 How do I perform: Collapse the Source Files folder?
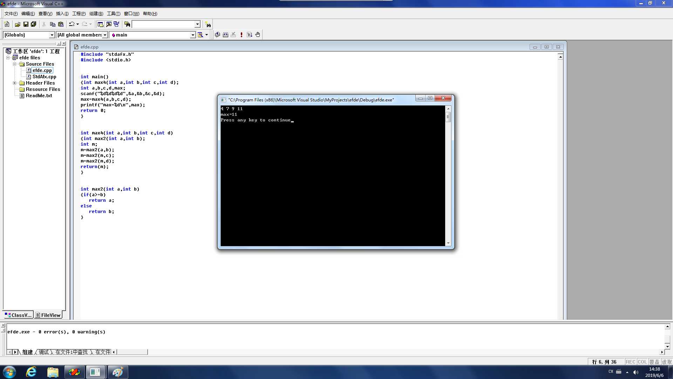coord(15,64)
